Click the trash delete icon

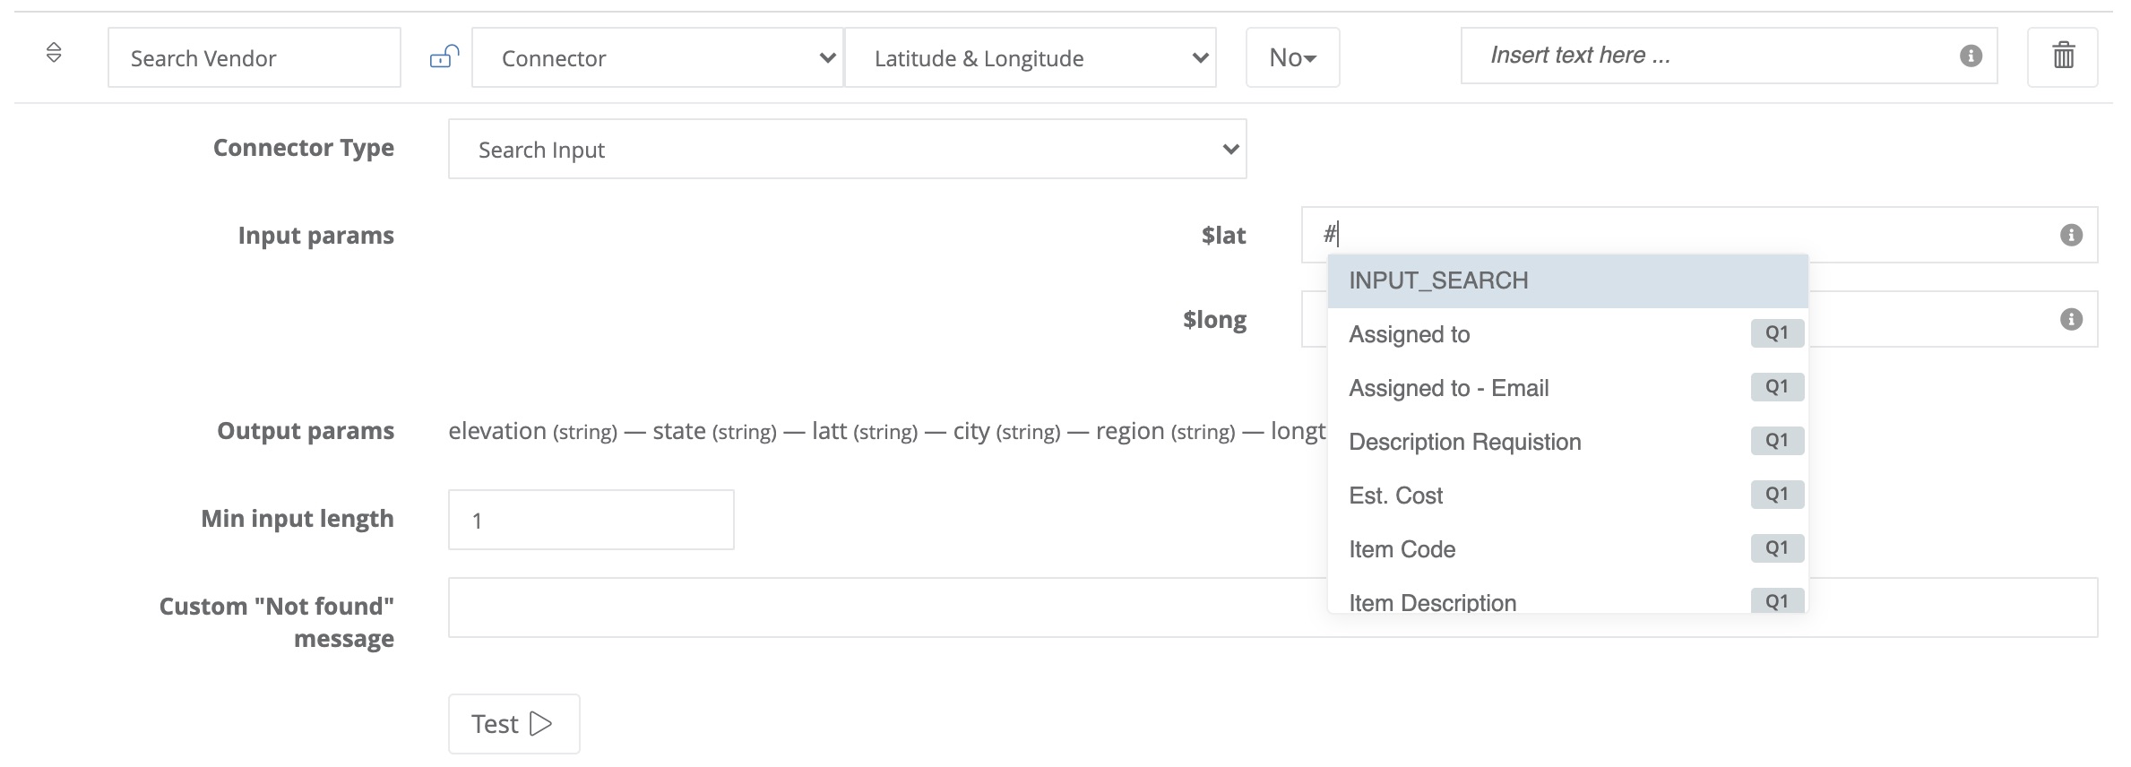(x=2063, y=56)
